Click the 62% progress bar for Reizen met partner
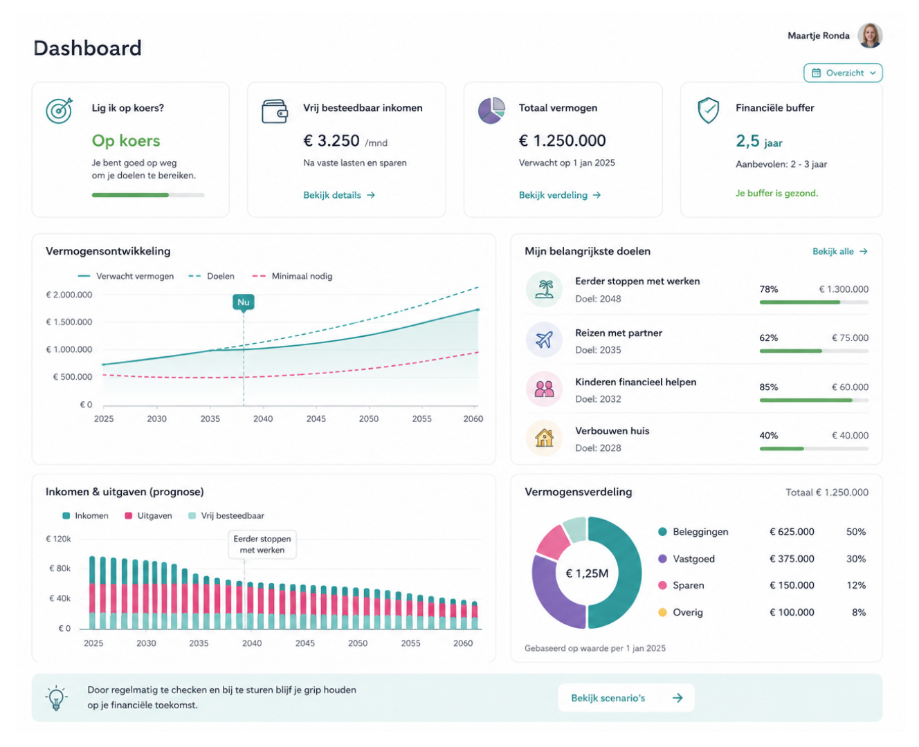Screen dimensions: 919x747 tap(814, 351)
